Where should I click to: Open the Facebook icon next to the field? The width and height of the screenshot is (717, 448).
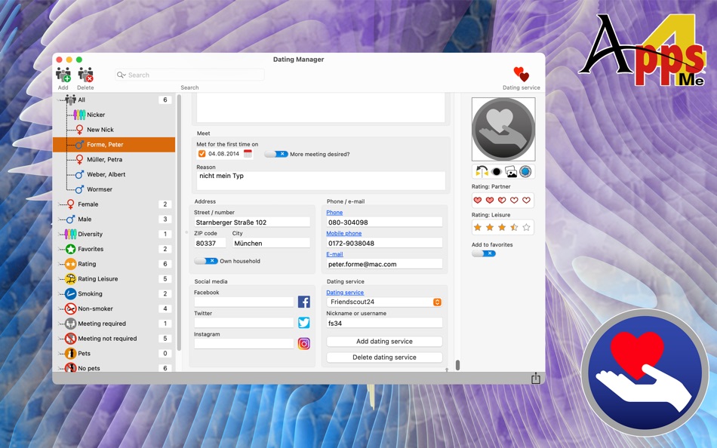pyautogui.click(x=303, y=301)
